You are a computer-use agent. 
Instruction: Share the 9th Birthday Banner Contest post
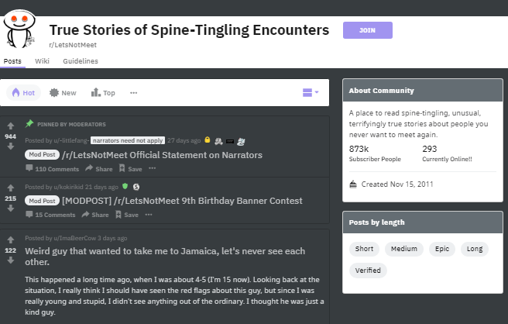[x=95, y=215]
